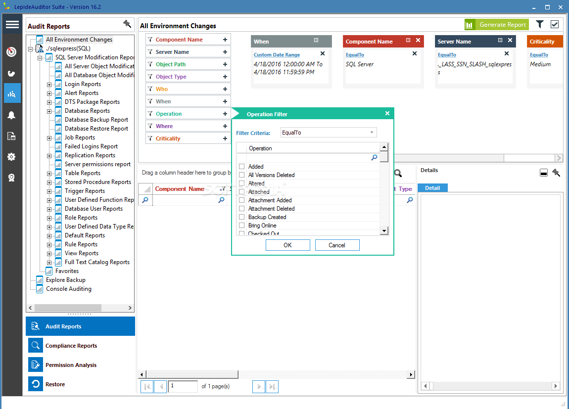
Task: Check All Versions Deleted operation
Action: [241, 175]
